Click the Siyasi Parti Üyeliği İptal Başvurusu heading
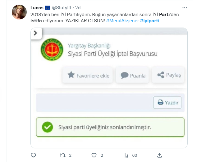The image size is (197, 162). coord(112,54)
